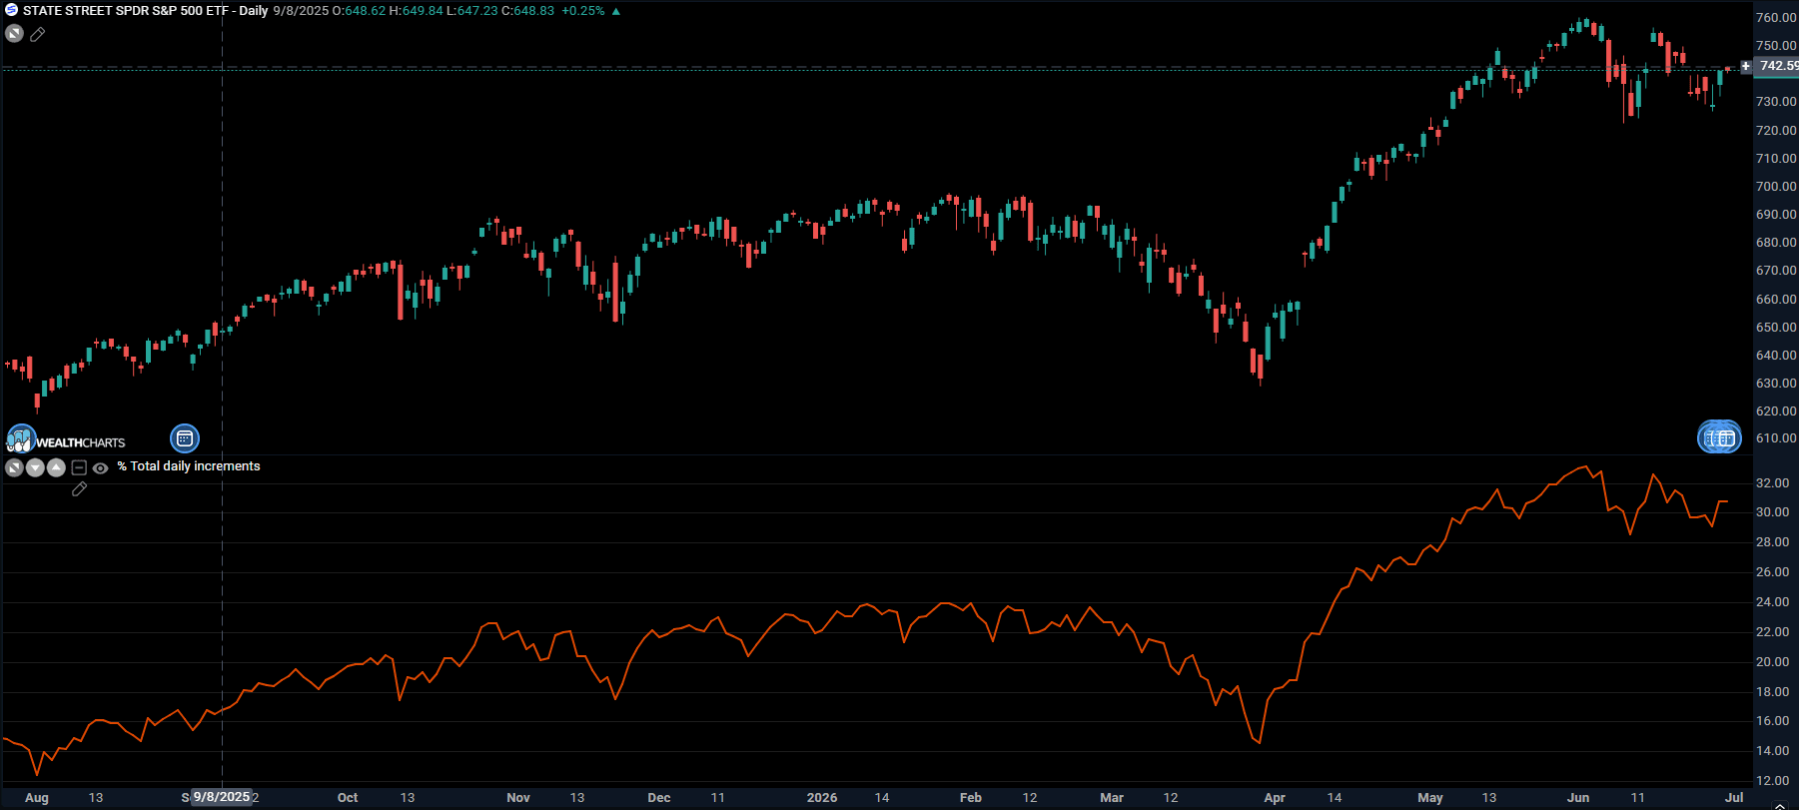Open the calendar date picker icon
Screen dimensions: 1799x810
[x=185, y=438]
